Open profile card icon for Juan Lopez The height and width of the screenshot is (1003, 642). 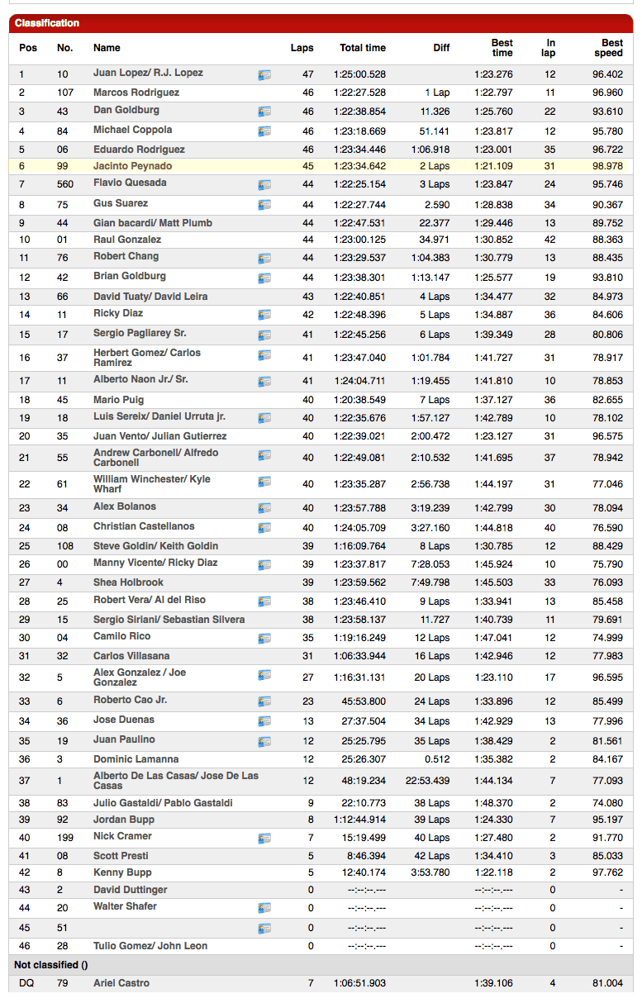pos(264,75)
